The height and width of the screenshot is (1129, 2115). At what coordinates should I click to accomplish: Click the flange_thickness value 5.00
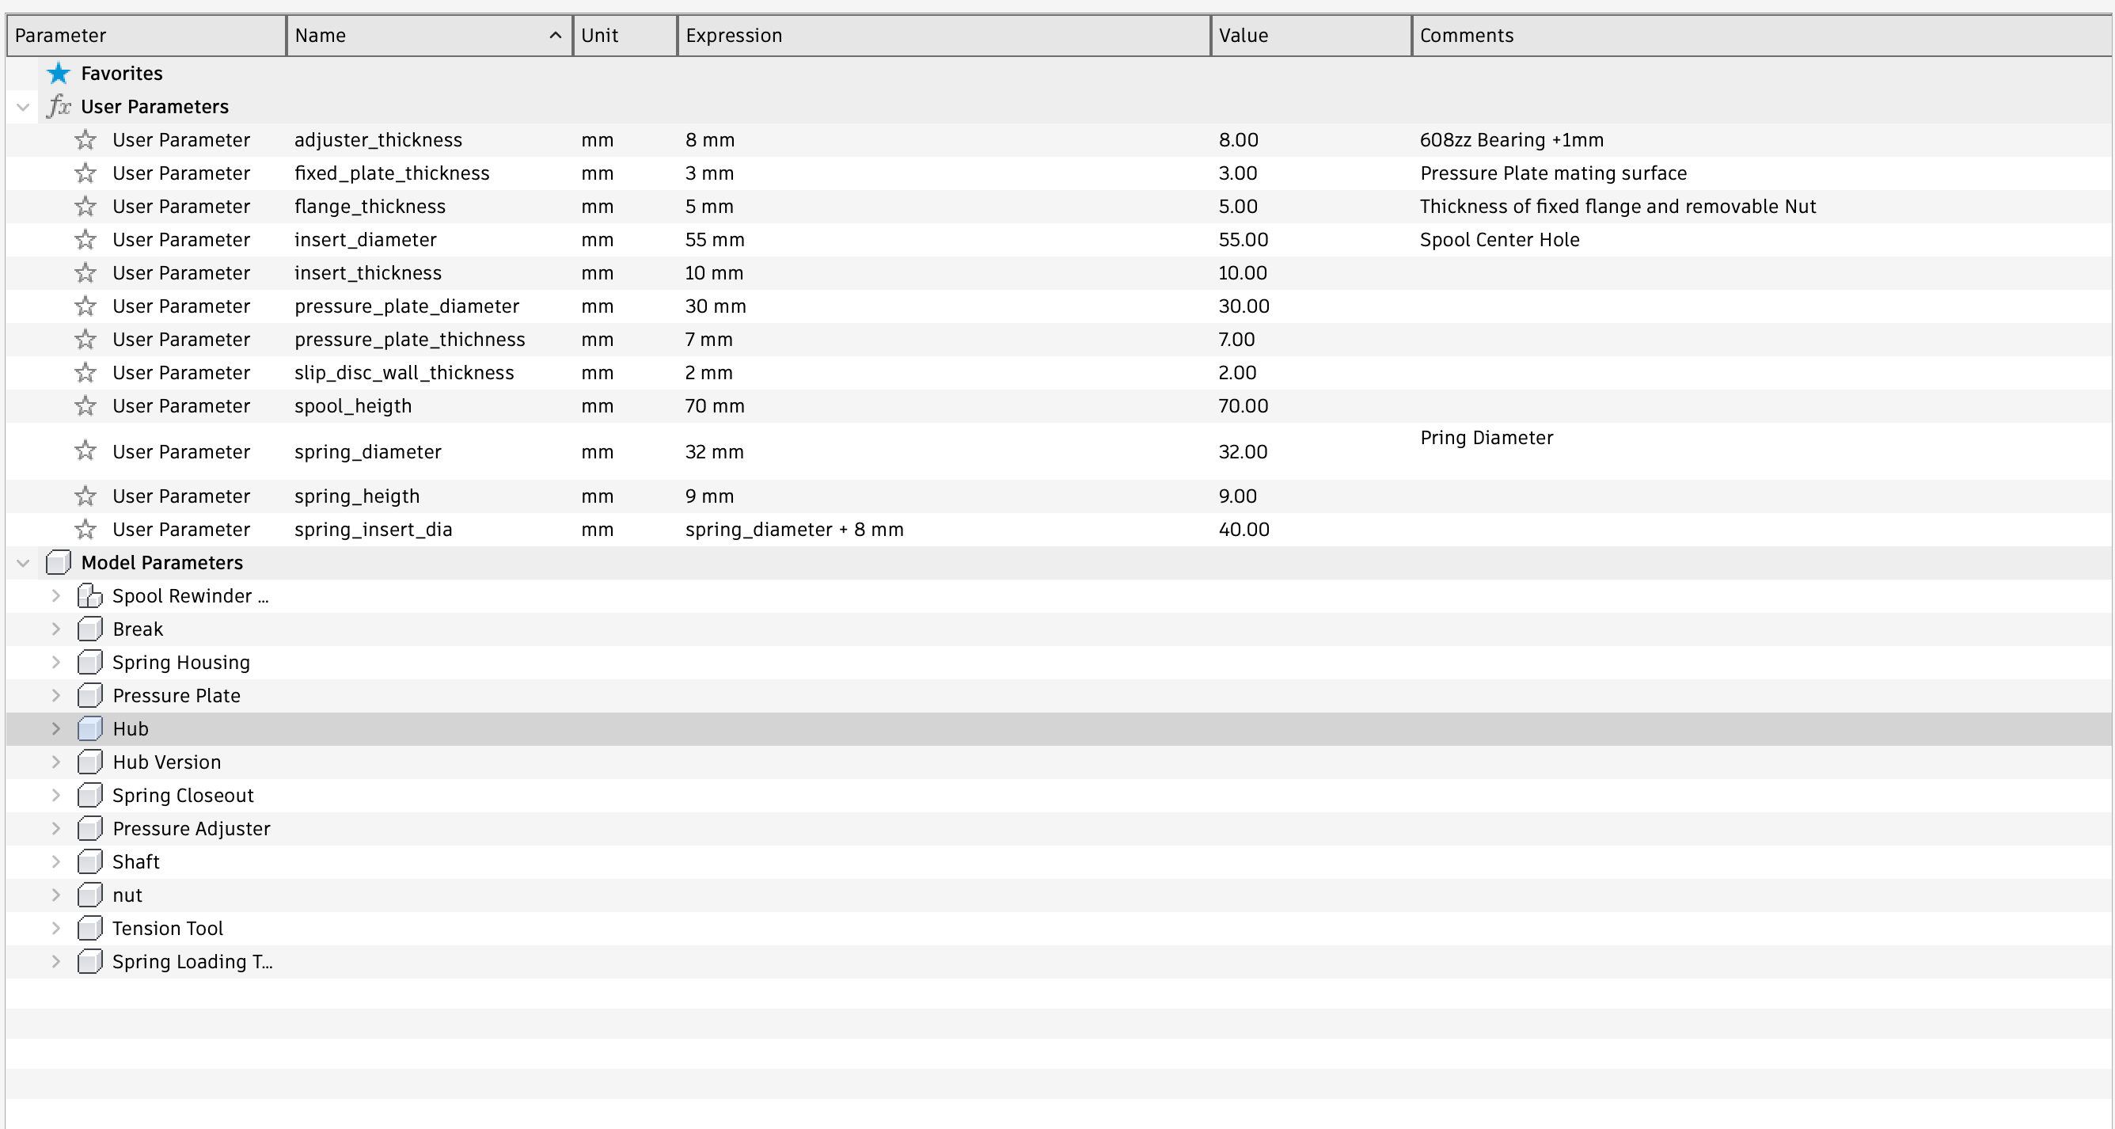(1238, 207)
